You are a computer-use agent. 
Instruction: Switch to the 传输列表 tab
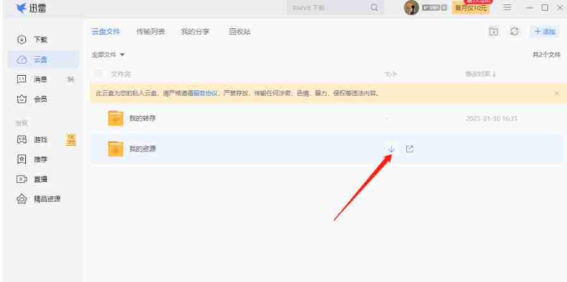[x=150, y=32]
